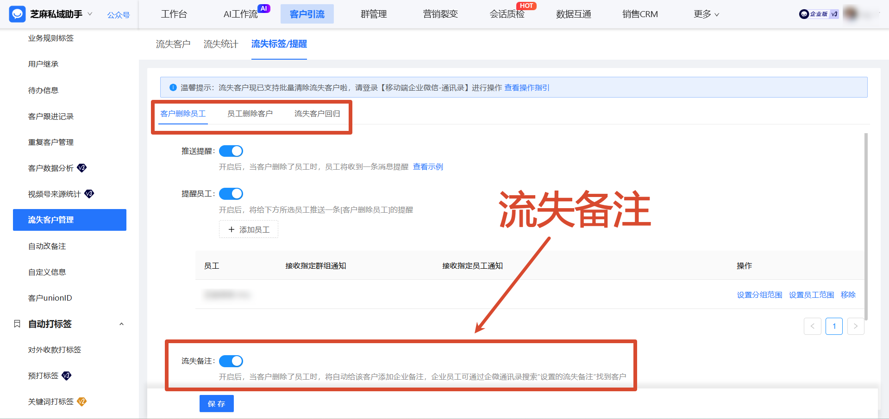Select page 1 in pagination
Image resolution: width=889 pixels, height=419 pixels.
pyautogui.click(x=834, y=326)
